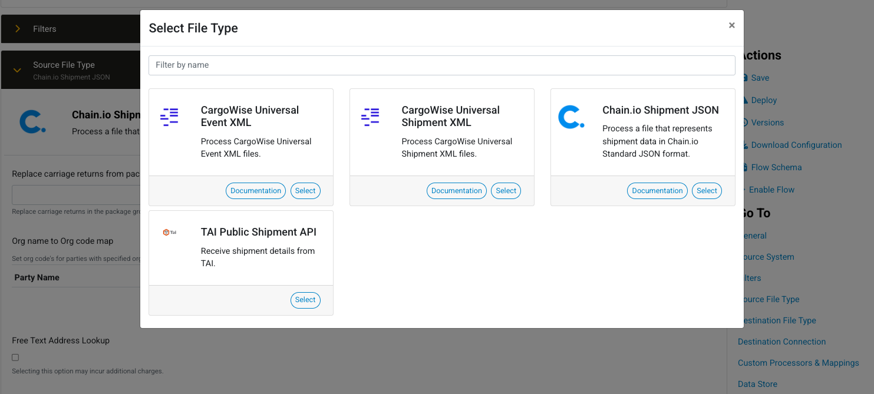Close the Select File Type dialog
Image resolution: width=874 pixels, height=394 pixels.
(x=731, y=25)
